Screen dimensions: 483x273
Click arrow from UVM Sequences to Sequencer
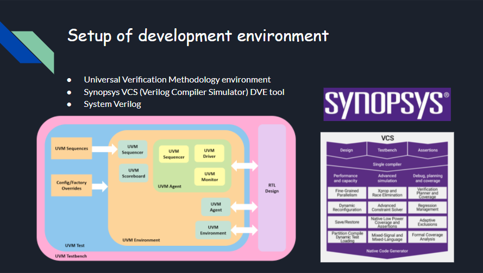tap(105, 149)
